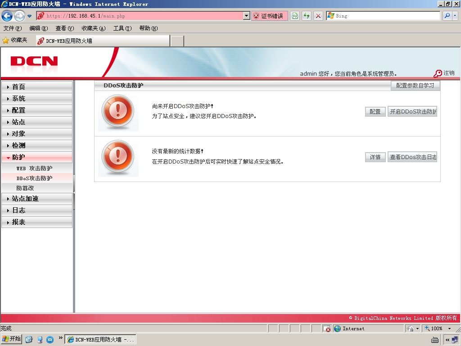Expand the 站点 sidebar menu
461x346 pixels.
tap(37, 122)
